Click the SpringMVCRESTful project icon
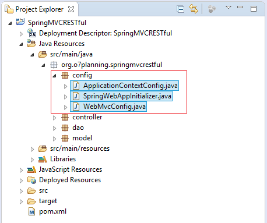Screen dimensions: 267x223 [x=20, y=22]
